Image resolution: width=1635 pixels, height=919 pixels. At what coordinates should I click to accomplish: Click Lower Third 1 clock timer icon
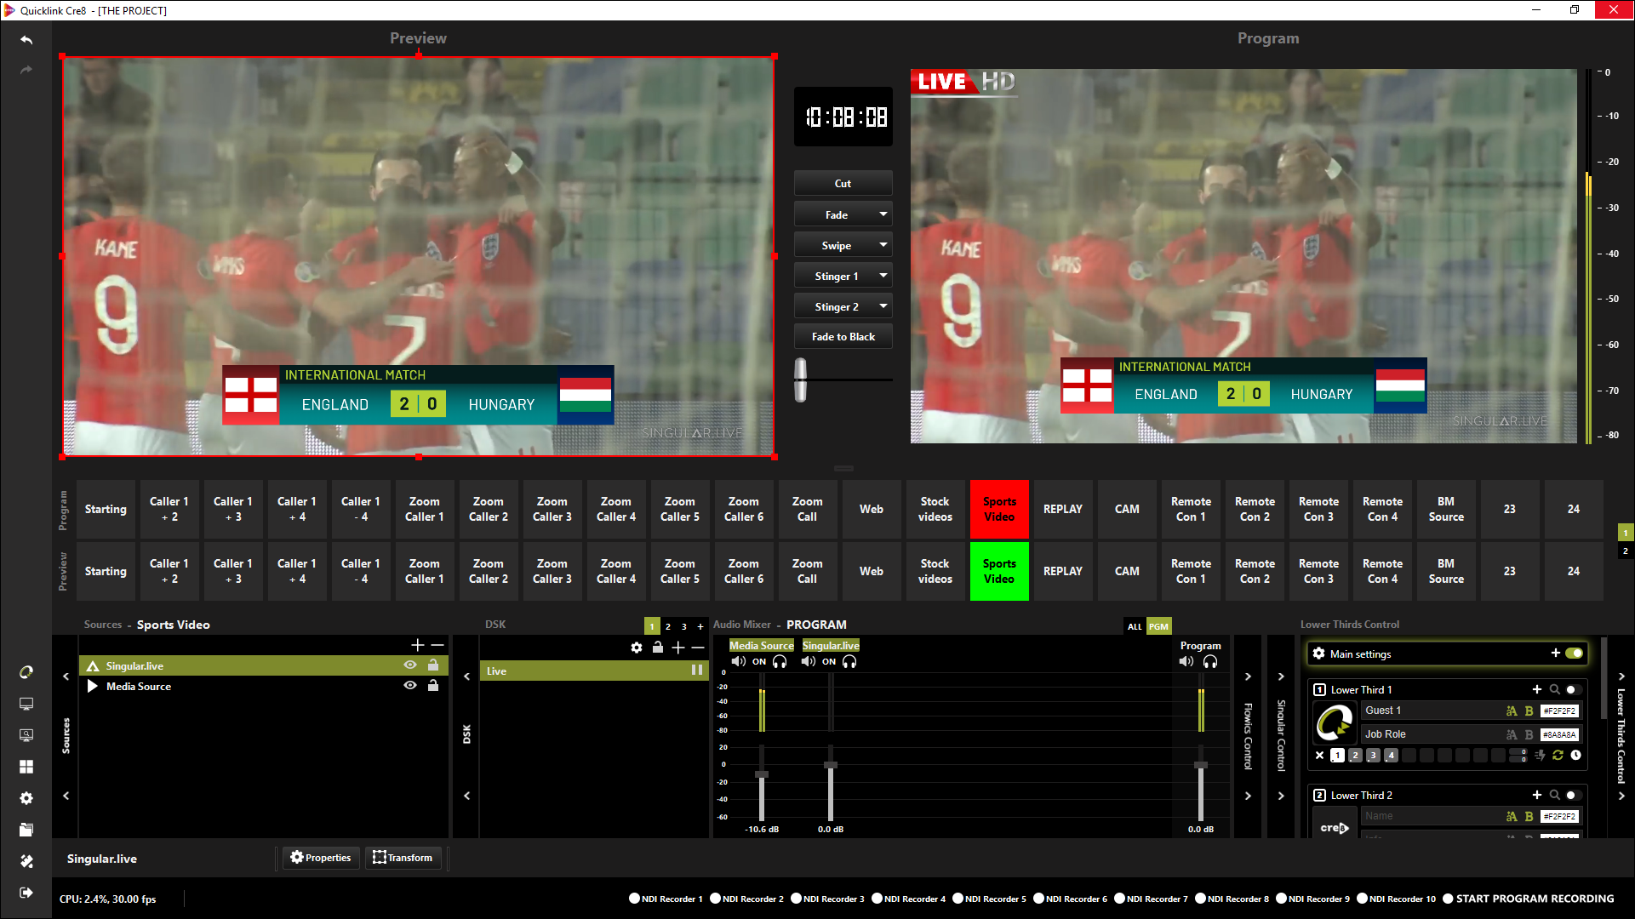pos(1575,755)
